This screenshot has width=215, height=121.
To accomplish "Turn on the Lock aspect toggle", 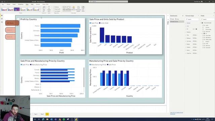I will (196, 41).
